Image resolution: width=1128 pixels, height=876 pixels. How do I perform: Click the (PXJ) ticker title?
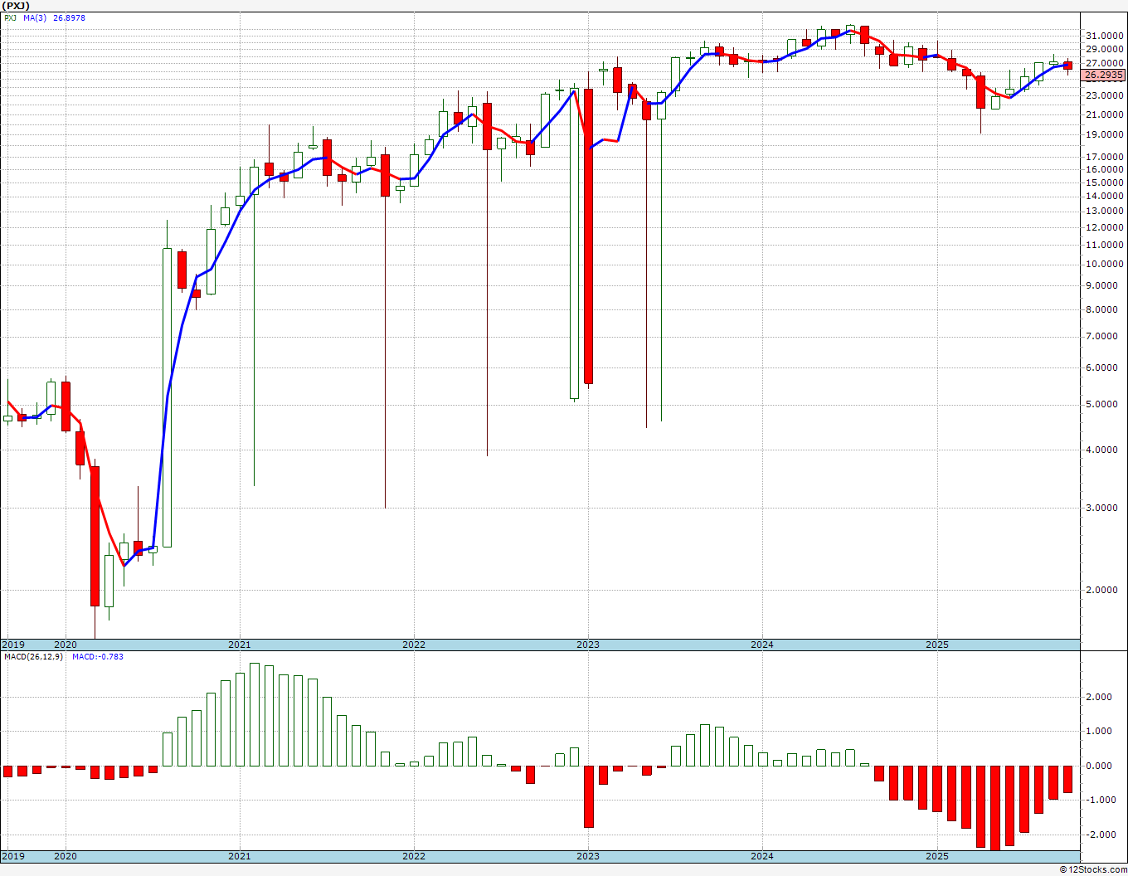(x=16, y=6)
